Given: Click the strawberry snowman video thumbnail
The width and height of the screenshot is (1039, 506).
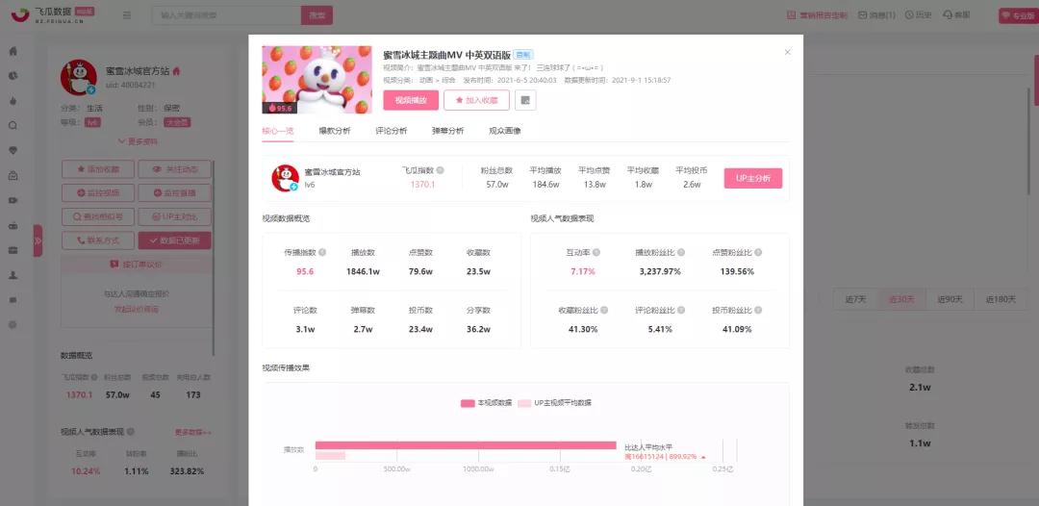Looking at the screenshot, I should point(317,80).
